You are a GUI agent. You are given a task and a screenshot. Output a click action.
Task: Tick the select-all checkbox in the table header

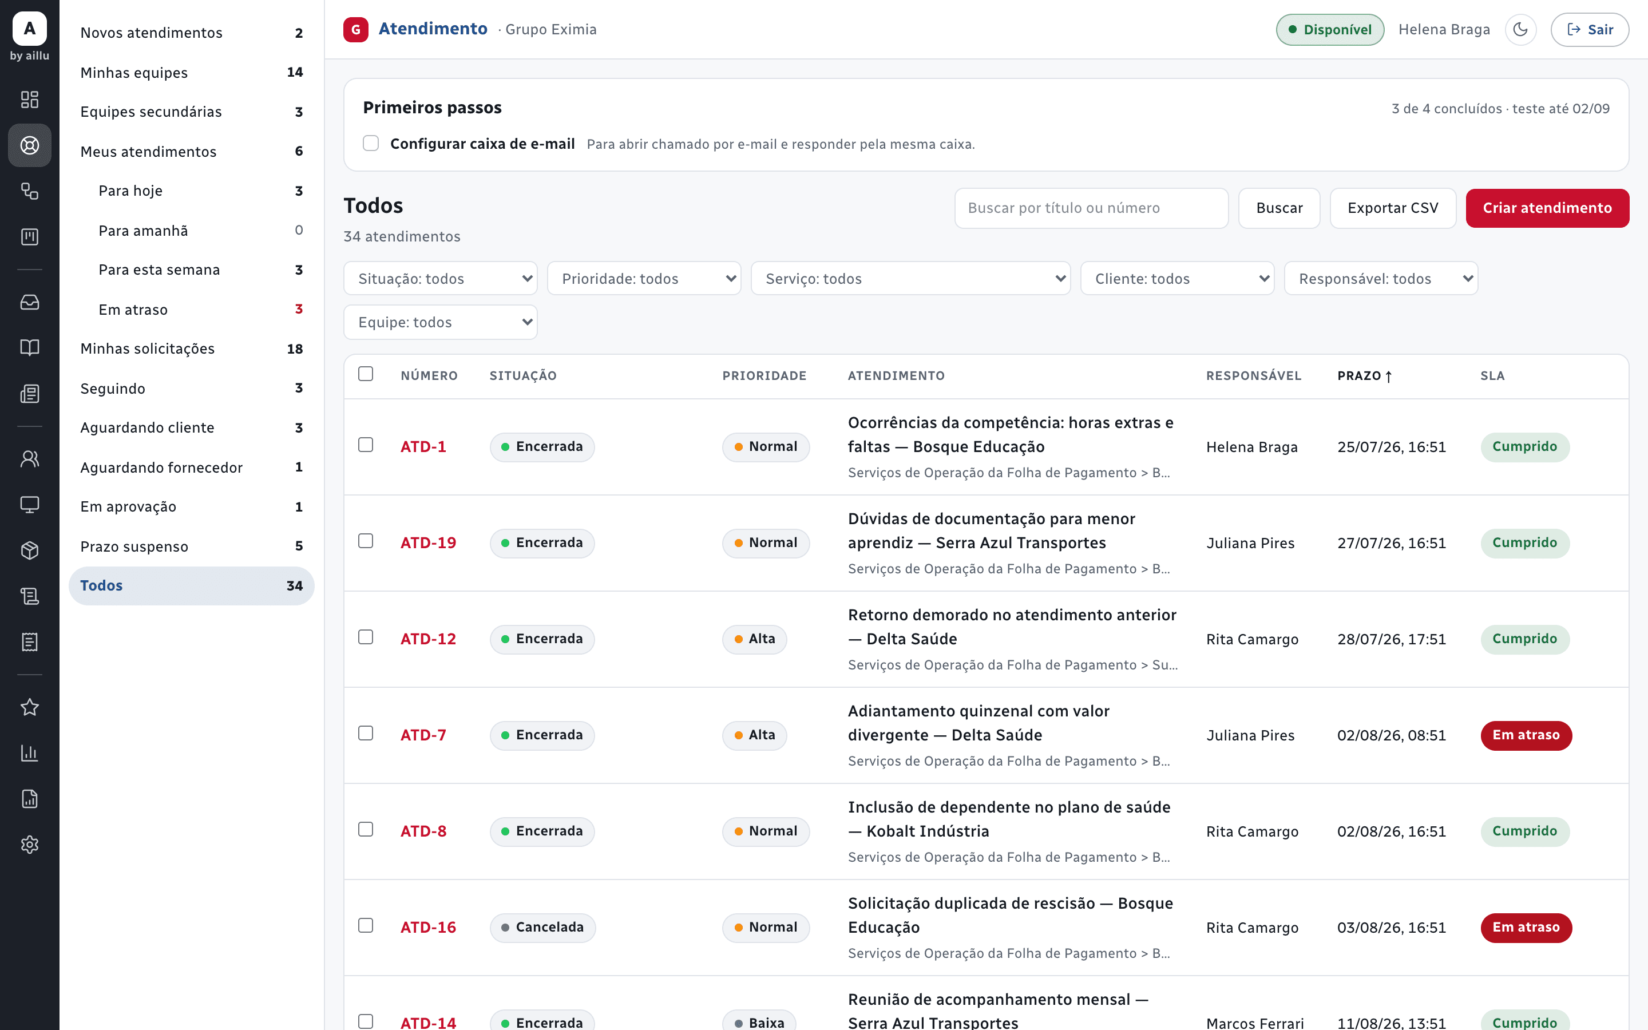tap(366, 374)
